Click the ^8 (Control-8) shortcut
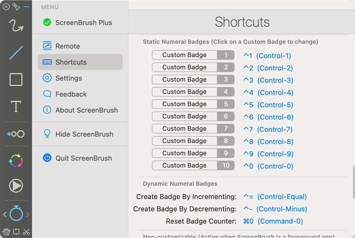This screenshot has width=355, height=238. 268,142
